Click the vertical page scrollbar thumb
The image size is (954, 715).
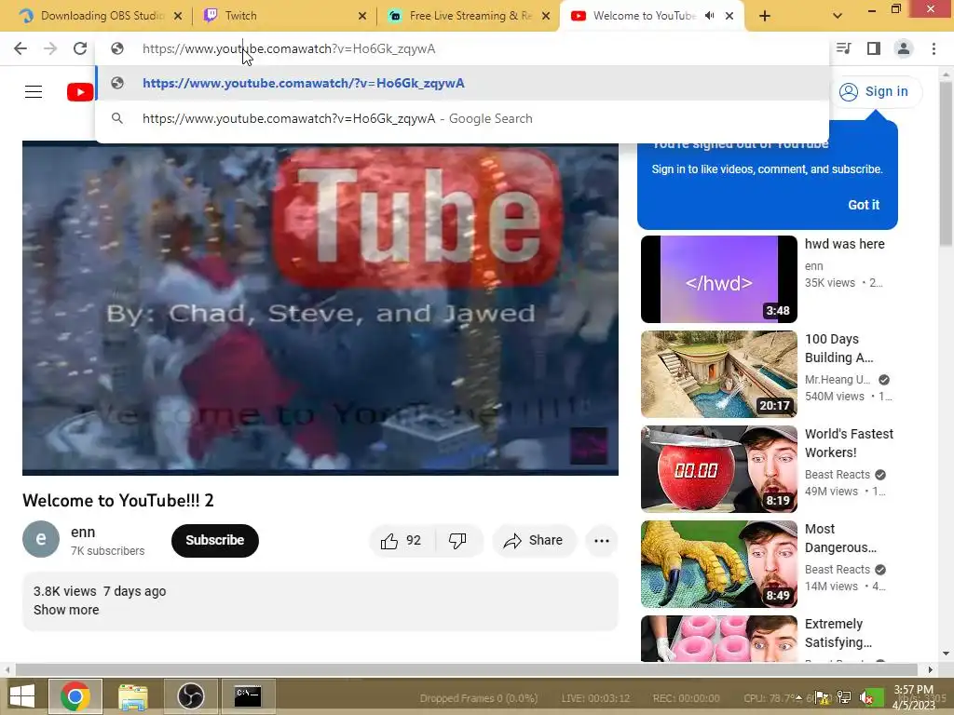(x=946, y=164)
